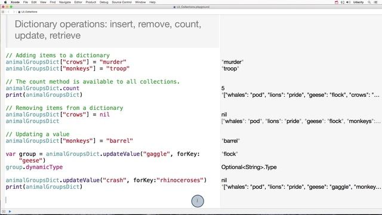Select L3_Collections in the jump bar
This screenshot has width=382, height=215.
28,12
